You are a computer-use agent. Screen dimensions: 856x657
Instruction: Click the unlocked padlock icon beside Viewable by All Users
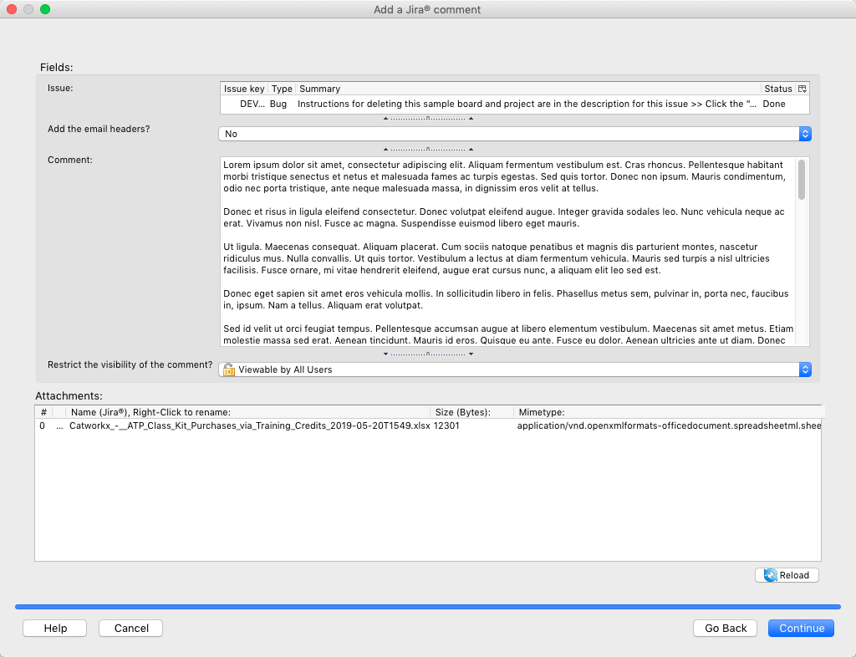(228, 369)
